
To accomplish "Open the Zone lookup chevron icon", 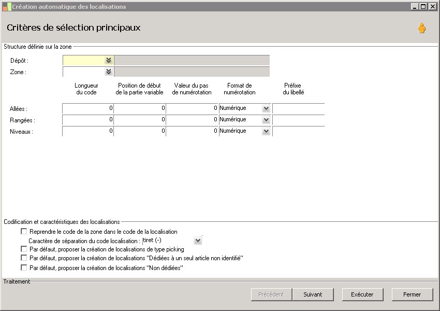I will (109, 72).
